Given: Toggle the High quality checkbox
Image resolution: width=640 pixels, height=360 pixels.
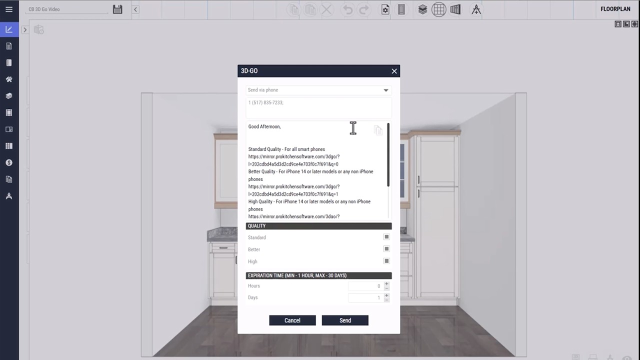Looking at the screenshot, I should click(386, 260).
